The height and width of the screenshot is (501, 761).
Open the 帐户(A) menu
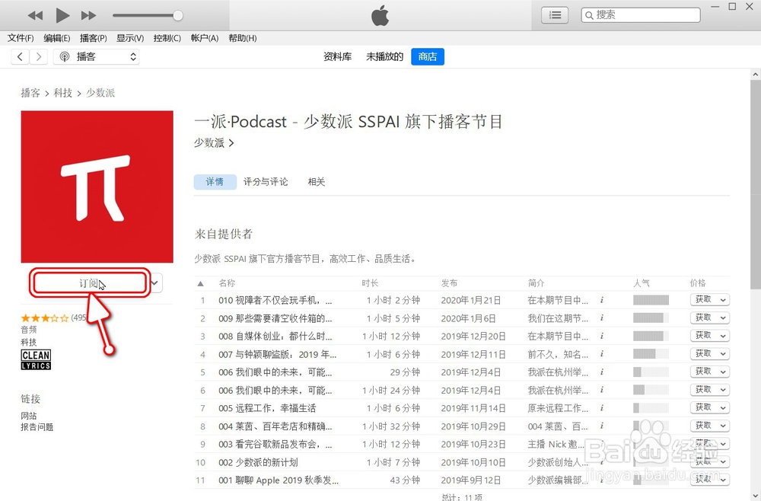204,38
